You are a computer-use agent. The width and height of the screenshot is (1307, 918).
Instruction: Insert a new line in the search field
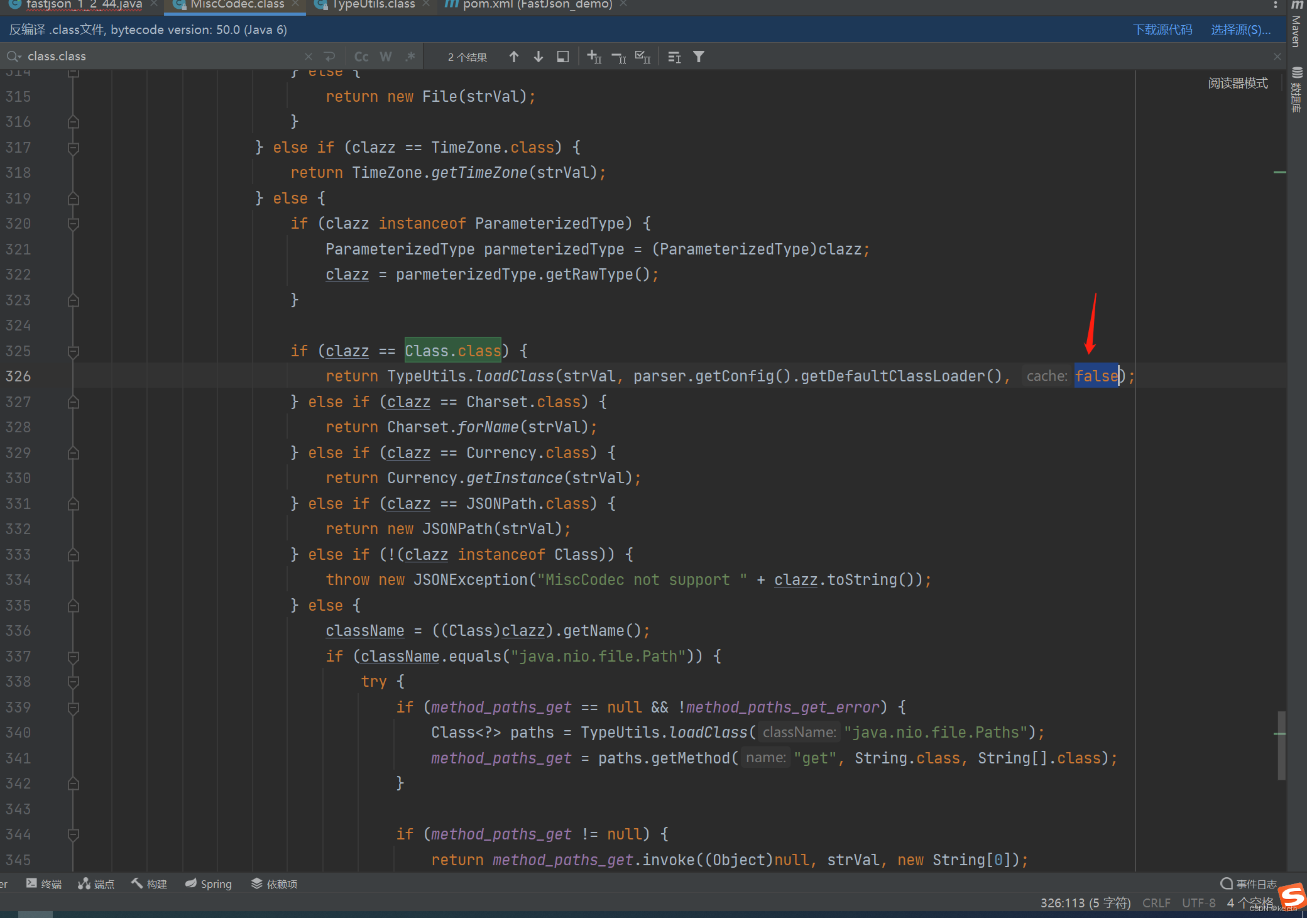[x=330, y=57]
